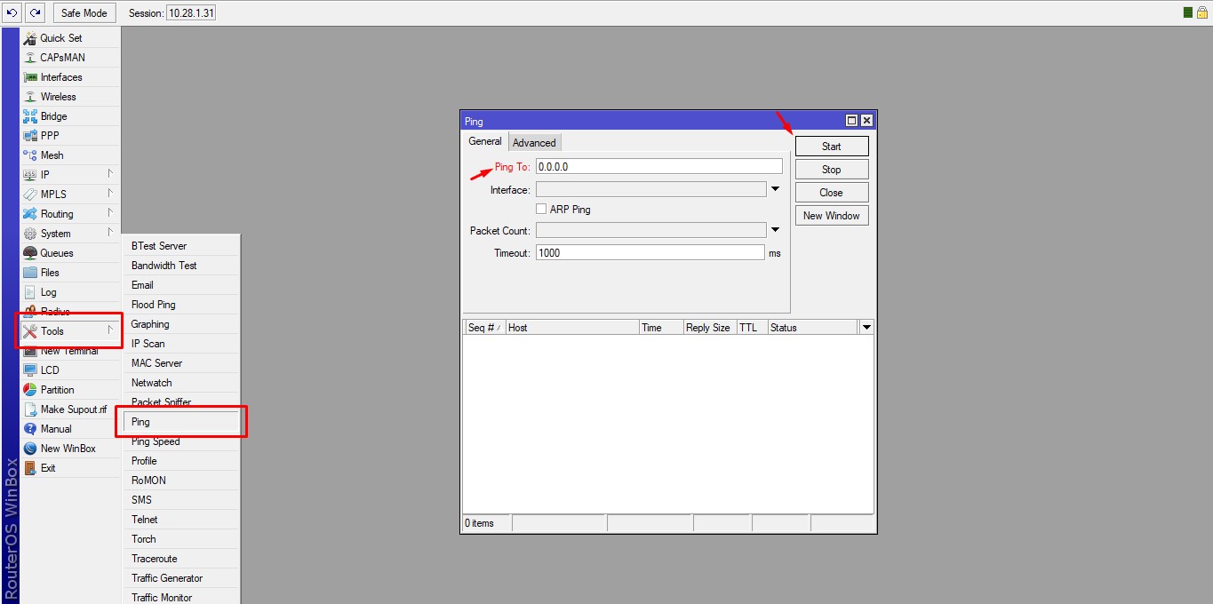This screenshot has width=1213, height=604.
Task: Expand the System submenu arrow
Action: tap(111, 234)
